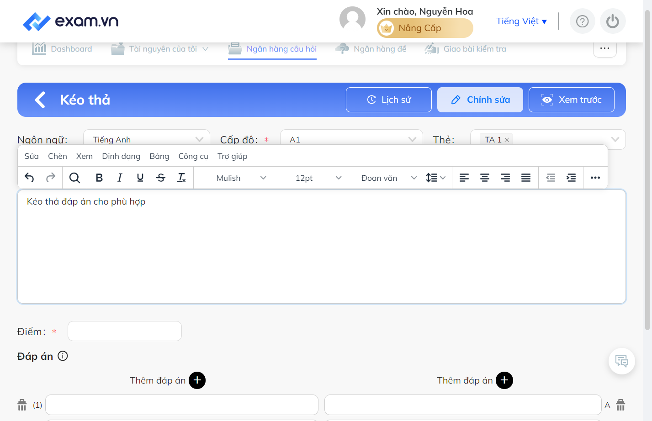Expand Tài nguyên của tôi menu

pyautogui.click(x=160, y=49)
